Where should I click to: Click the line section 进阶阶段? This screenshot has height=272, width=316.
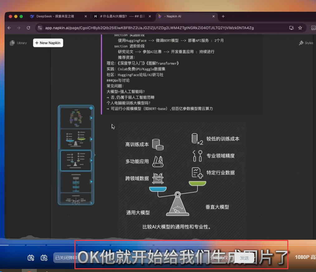(x=129, y=46)
